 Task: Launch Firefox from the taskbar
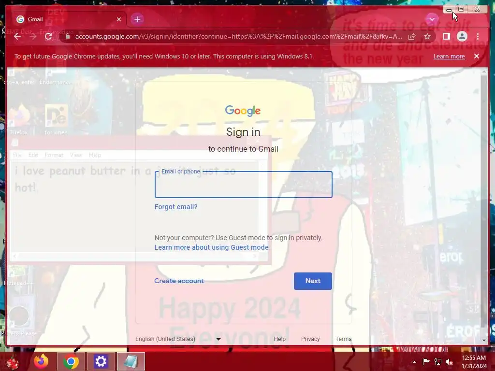coord(42,361)
